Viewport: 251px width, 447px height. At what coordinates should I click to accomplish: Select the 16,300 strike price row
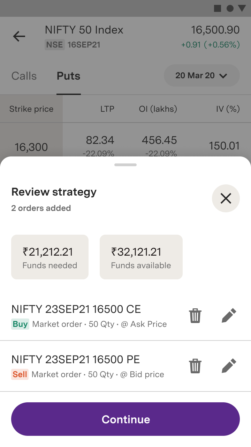pos(31,147)
